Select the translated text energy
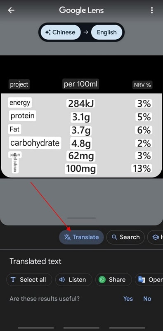 tap(20, 103)
